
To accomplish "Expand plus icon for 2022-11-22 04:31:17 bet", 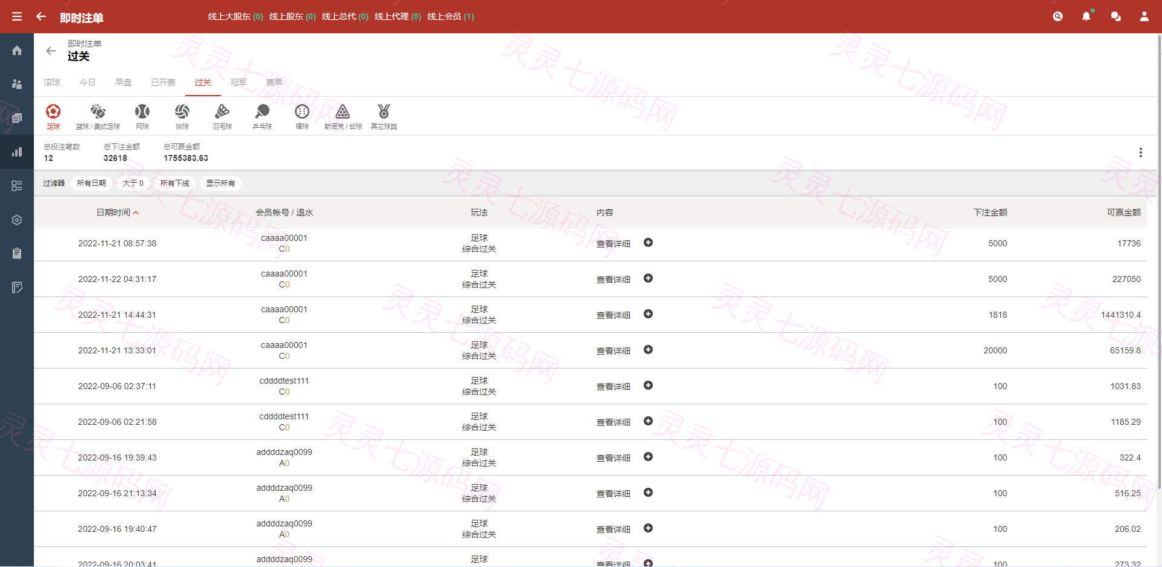I will pos(648,278).
